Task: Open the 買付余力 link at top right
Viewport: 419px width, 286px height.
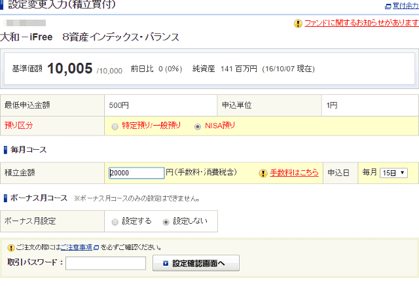Action: (406, 6)
